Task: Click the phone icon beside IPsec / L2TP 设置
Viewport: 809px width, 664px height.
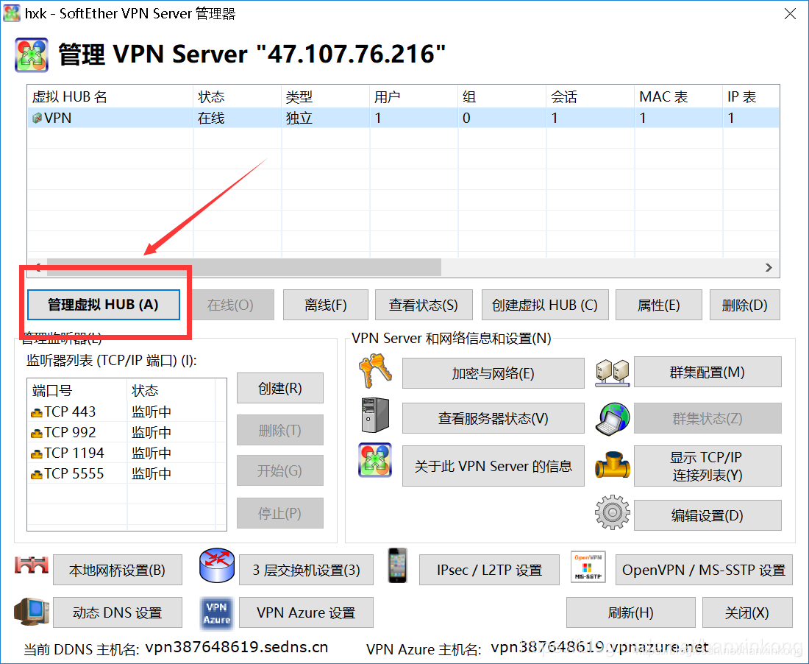Action: [397, 565]
